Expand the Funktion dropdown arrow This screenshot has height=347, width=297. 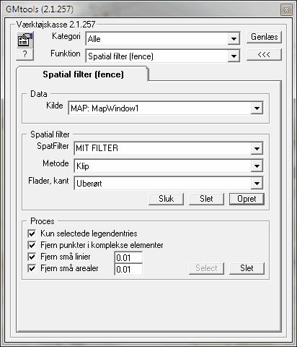point(234,56)
